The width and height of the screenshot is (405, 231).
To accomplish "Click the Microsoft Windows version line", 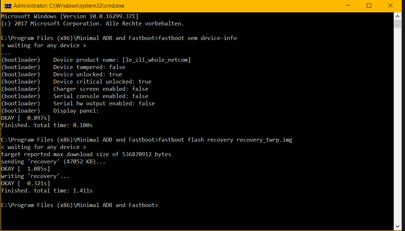I will pyautogui.click(x=70, y=16).
